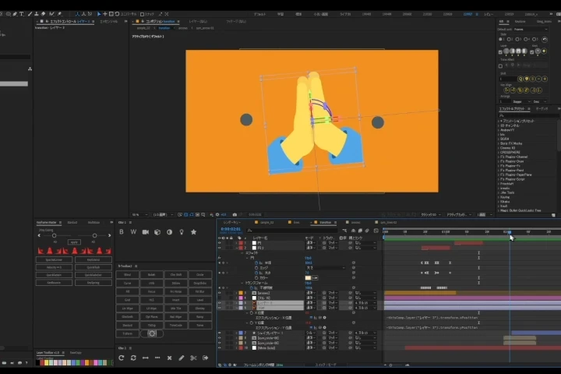Click the horizontal double-arrow icon in KBar 2

145,358
